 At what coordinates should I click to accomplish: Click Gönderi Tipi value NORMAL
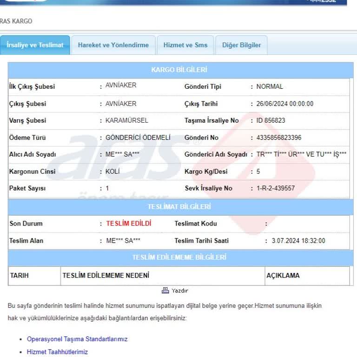[270, 86]
